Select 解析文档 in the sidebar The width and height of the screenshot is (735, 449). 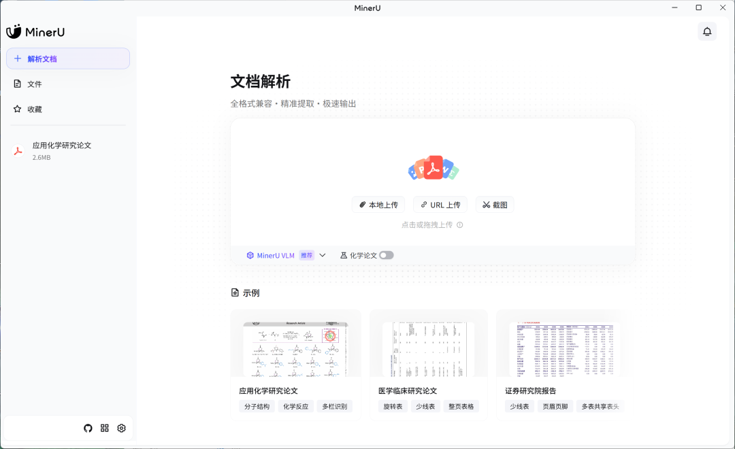(x=68, y=59)
